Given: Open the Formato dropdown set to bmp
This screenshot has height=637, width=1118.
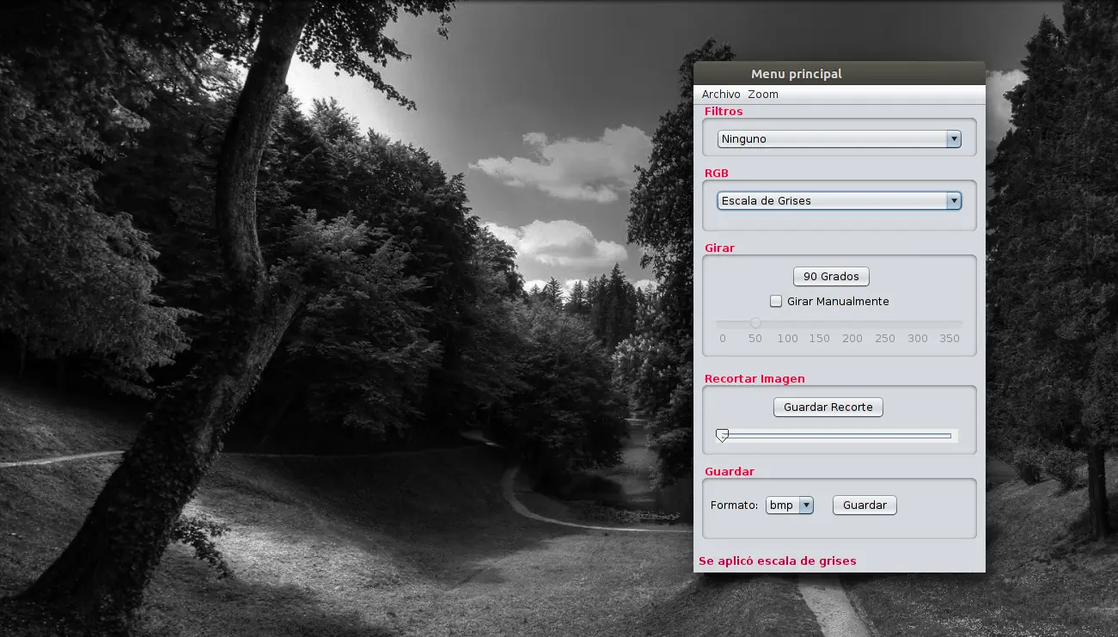Looking at the screenshot, I should 789,505.
